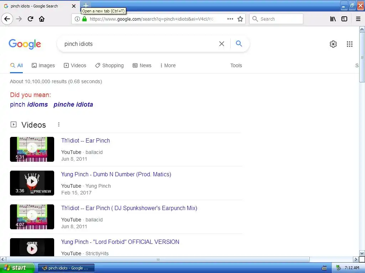Viewport: 365px width, 273px height.
Task: Open the site information icon in address bar
Action: point(77,19)
